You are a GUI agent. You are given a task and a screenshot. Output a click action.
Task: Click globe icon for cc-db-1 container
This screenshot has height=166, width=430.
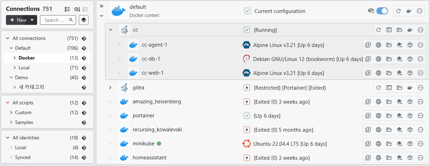[379, 59]
